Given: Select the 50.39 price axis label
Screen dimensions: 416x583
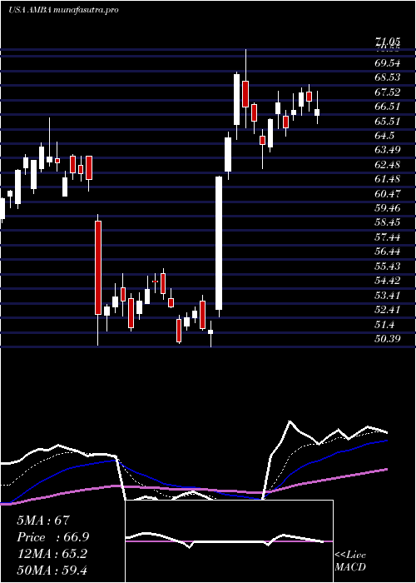Looking at the screenshot, I should (x=388, y=339).
